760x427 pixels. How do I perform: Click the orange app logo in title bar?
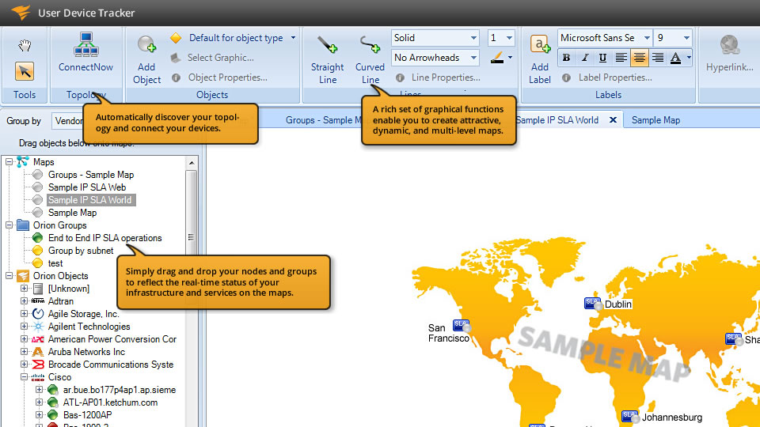pos(21,12)
